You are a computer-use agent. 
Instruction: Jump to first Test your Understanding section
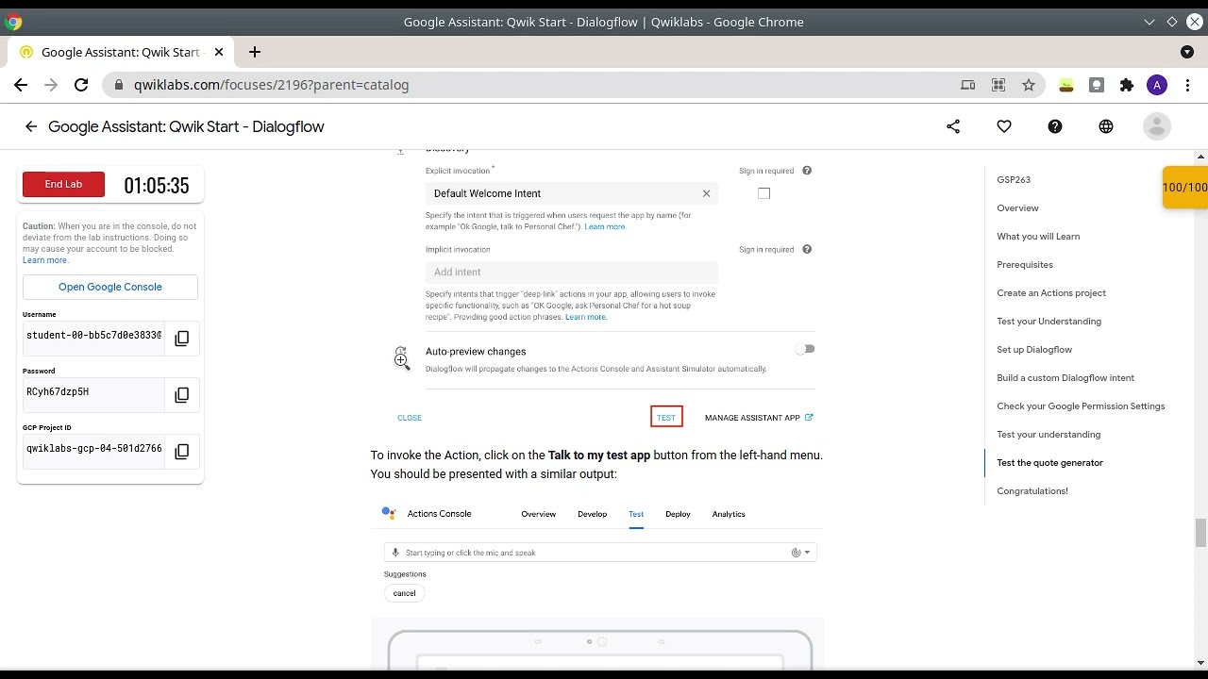[x=1049, y=321]
